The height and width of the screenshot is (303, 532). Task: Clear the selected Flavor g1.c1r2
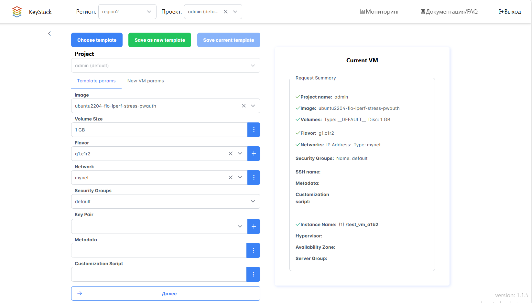coord(231,154)
